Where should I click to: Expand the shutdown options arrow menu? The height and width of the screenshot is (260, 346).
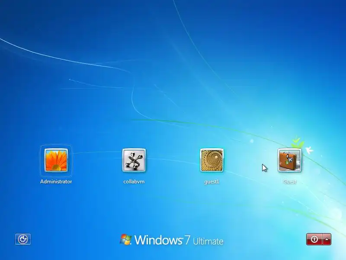pos(327,239)
